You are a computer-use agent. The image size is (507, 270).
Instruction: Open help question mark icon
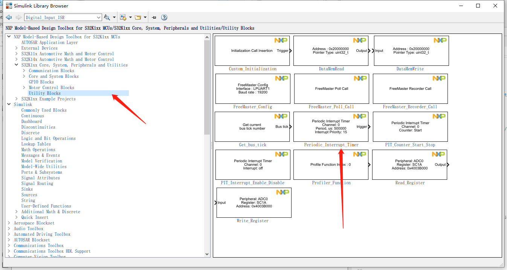pos(164,17)
